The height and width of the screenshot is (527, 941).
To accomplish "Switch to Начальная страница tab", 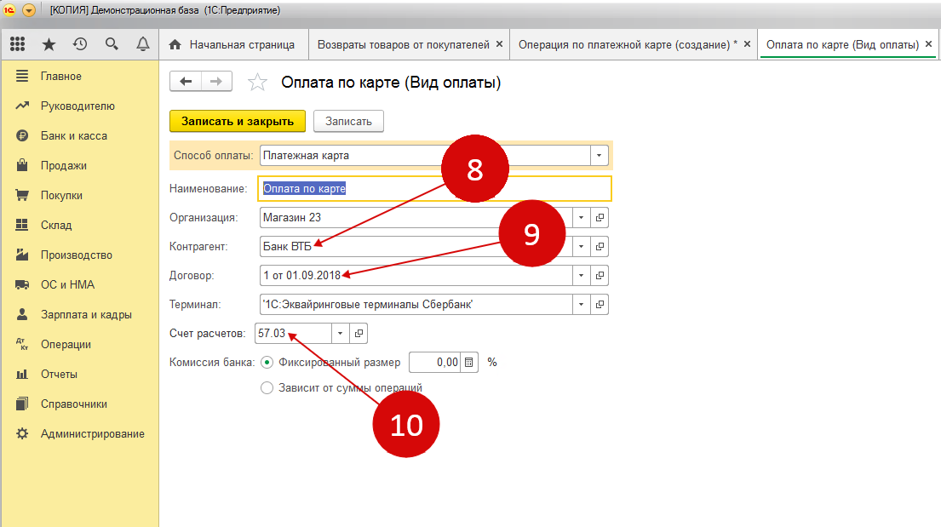I will 234,44.
